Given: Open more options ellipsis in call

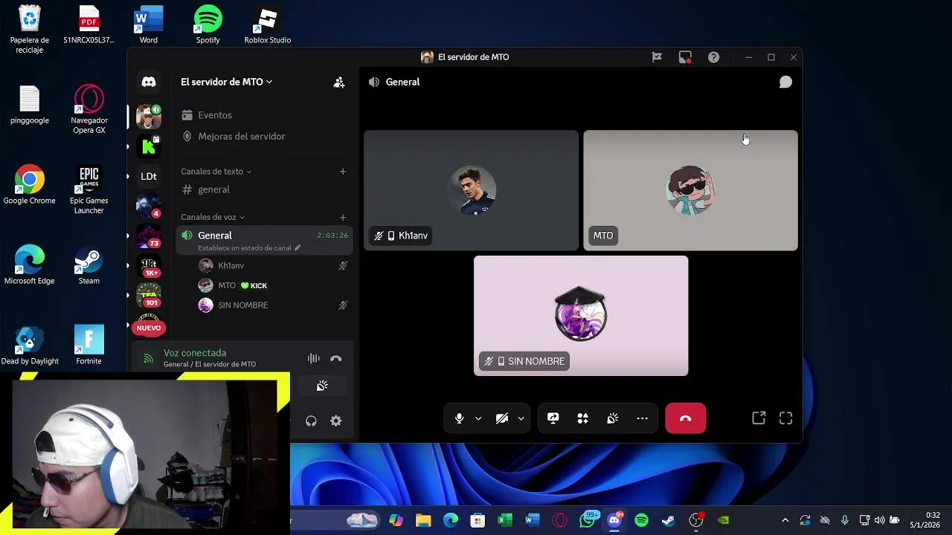Looking at the screenshot, I should 643,418.
